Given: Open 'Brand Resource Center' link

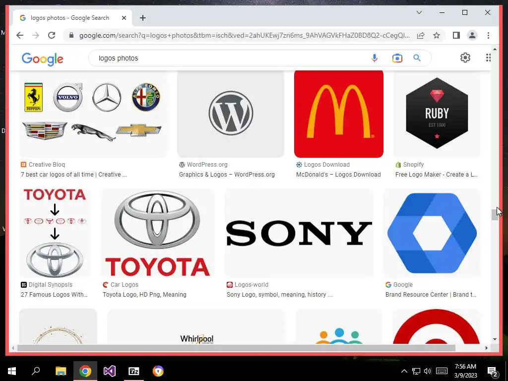Looking at the screenshot, I should pyautogui.click(x=431, y=295).
